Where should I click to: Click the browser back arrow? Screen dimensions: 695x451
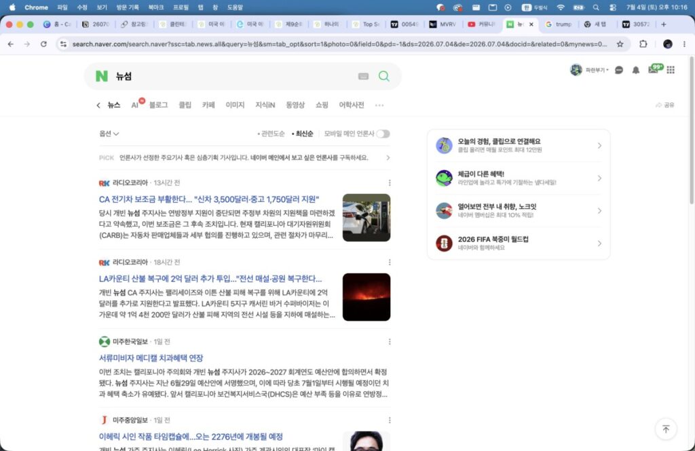pos(11,44)
